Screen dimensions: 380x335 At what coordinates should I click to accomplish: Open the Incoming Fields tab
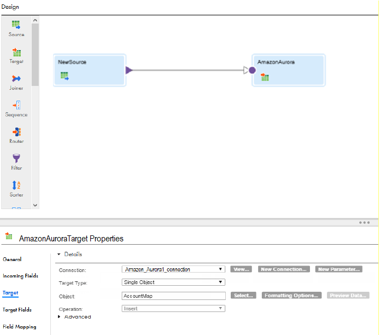(x=20, y=276)
